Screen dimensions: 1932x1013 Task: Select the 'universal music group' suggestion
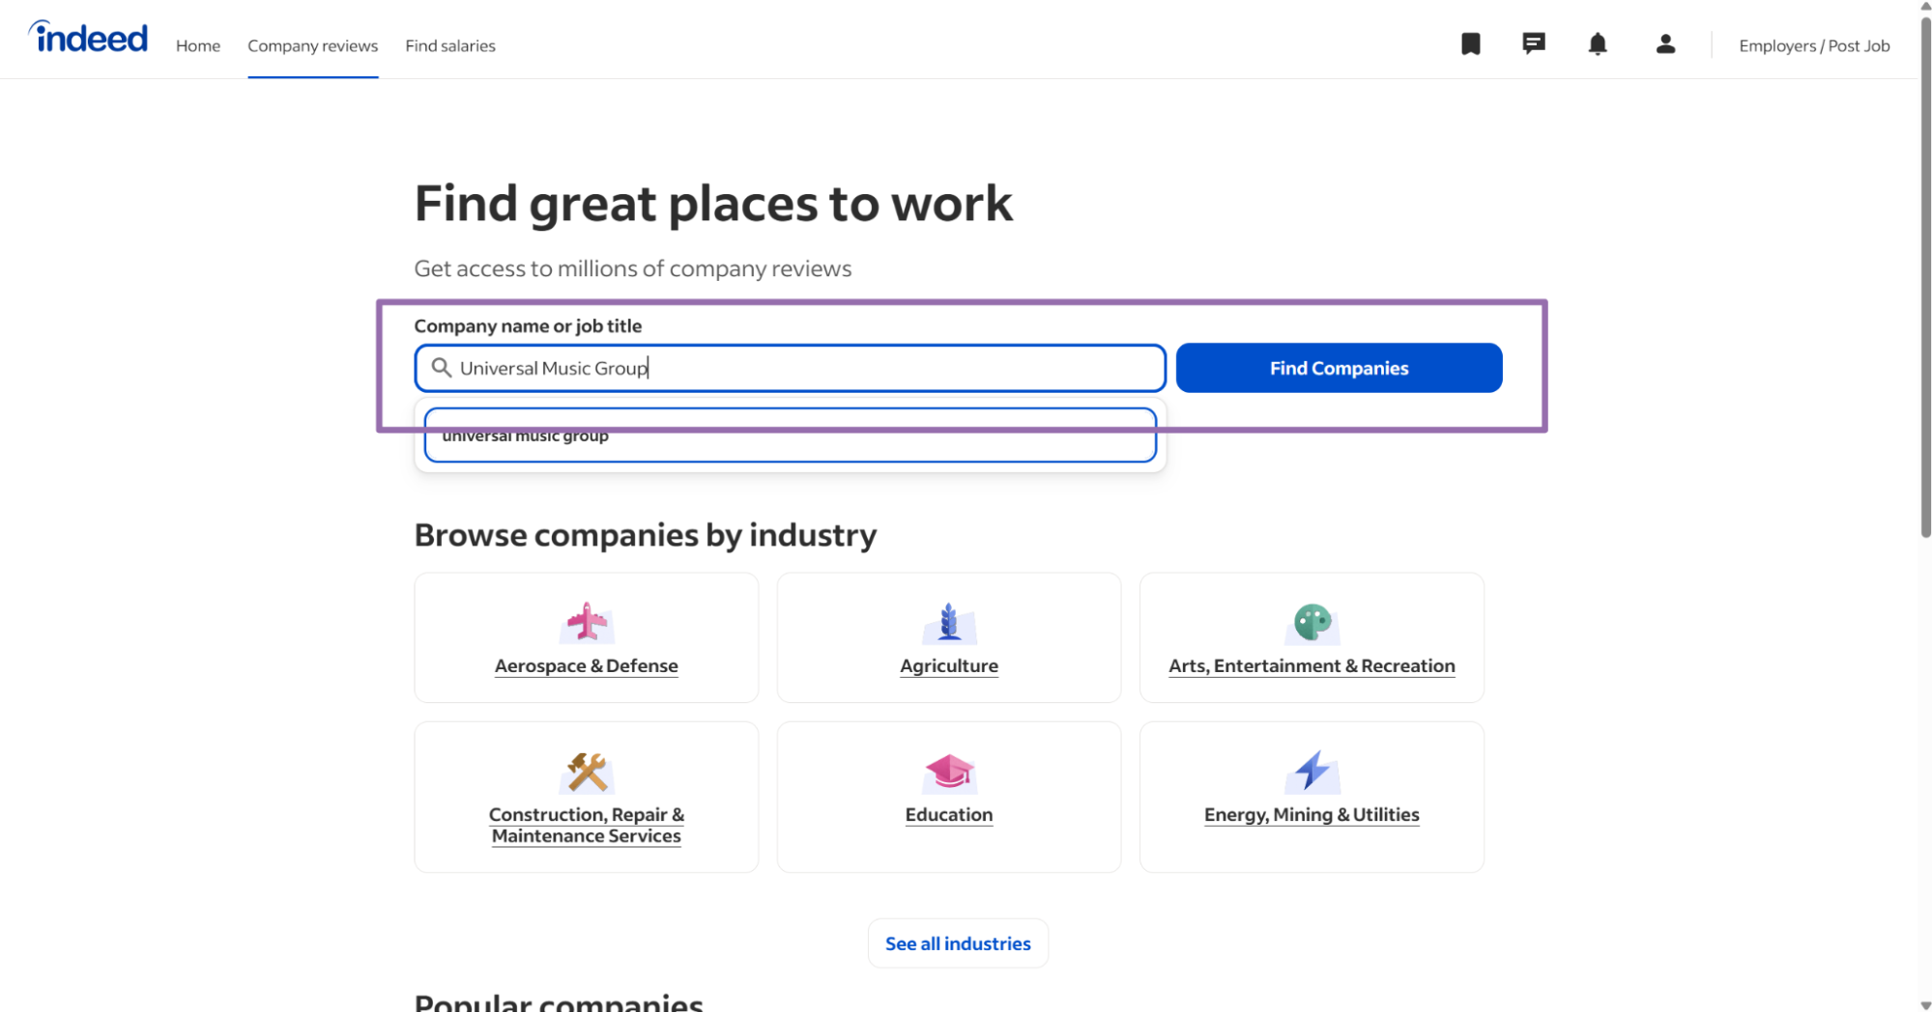pyautogui.click(x=791, y=436)
